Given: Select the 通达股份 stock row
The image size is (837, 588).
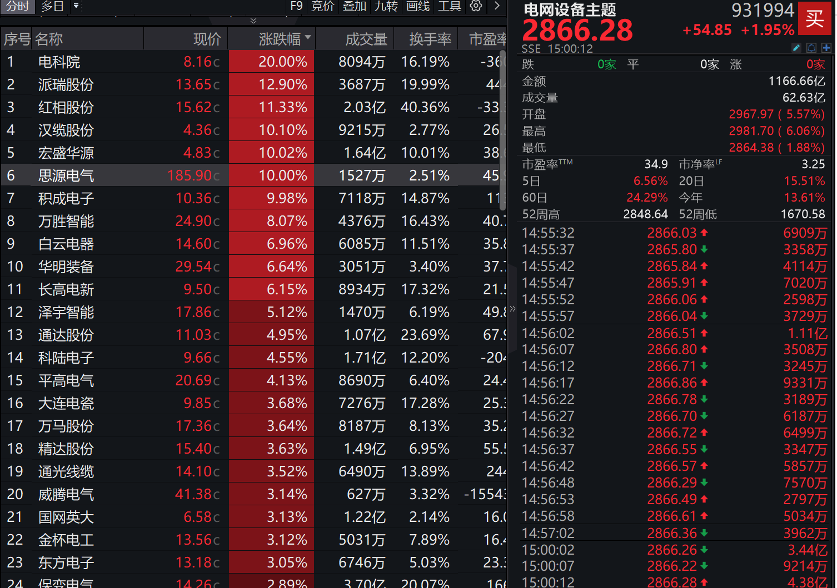Looking at the screenshot, I should [253, 335].
